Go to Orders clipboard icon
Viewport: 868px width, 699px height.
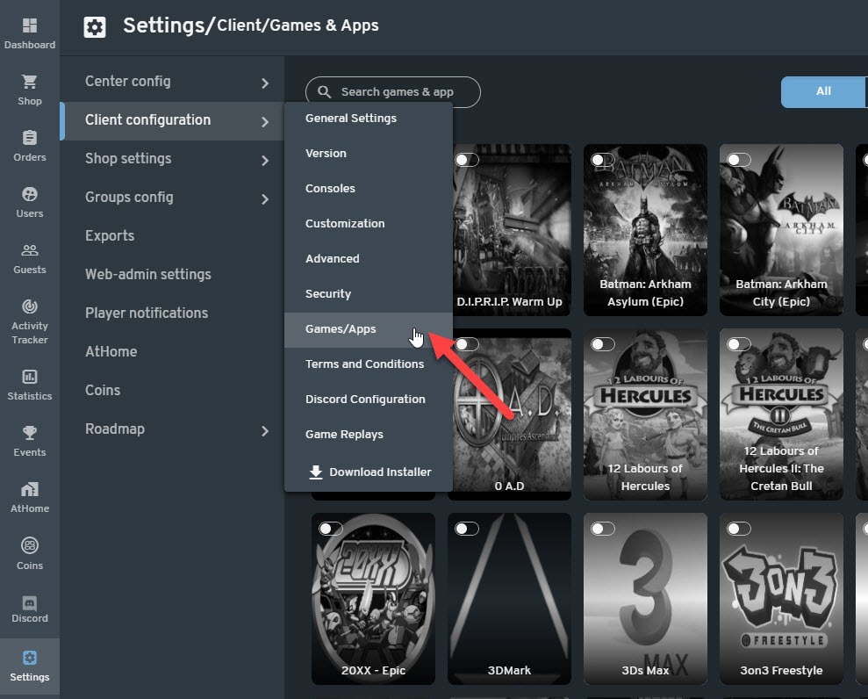click(x=29, y=137)
